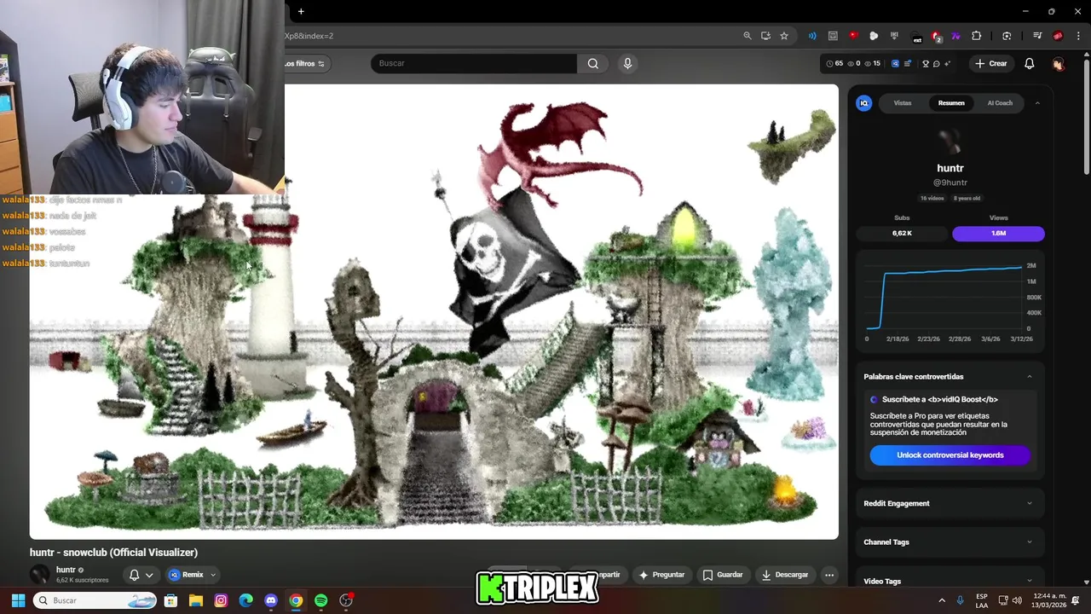Screen dimensions: 1091x614
Task: Open the Remix button dropdown arrow
Action: (x=213, y=575)
